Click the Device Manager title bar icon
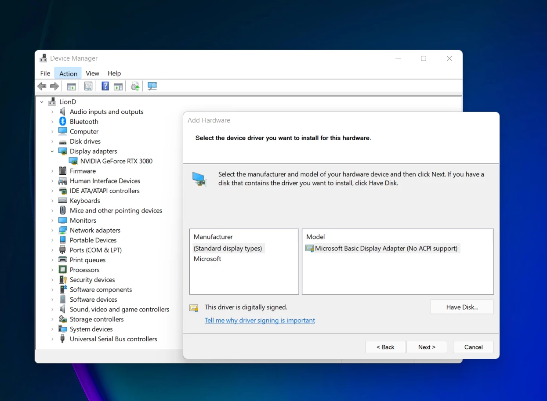The image size is (547, 401). coord(43,58)
